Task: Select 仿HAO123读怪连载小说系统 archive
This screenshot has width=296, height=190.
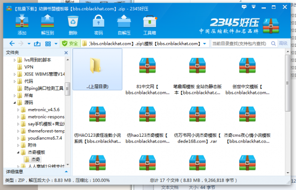Action: click(x=97, y=124)
